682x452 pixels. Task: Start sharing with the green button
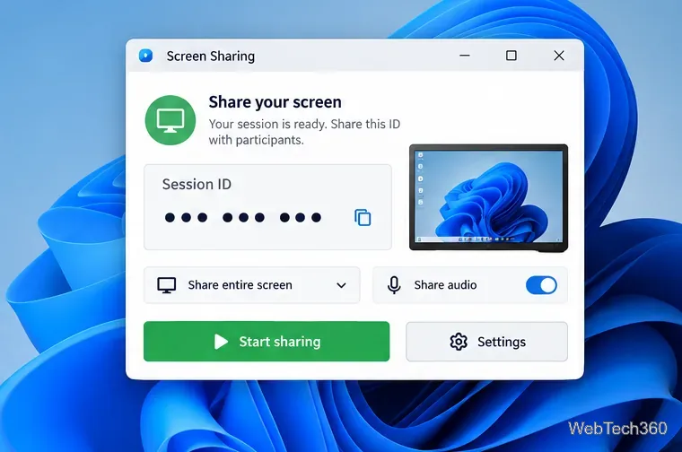point(267,341)
